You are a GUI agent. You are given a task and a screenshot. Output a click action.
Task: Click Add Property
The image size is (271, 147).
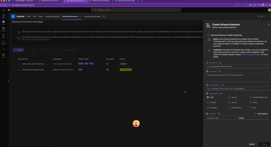coord(261,114)
